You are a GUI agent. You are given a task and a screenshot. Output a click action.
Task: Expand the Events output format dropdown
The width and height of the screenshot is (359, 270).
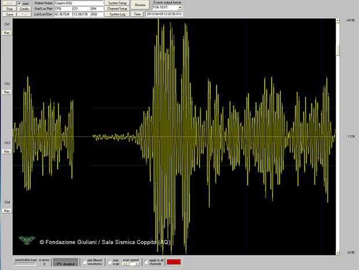click(180, 8)
